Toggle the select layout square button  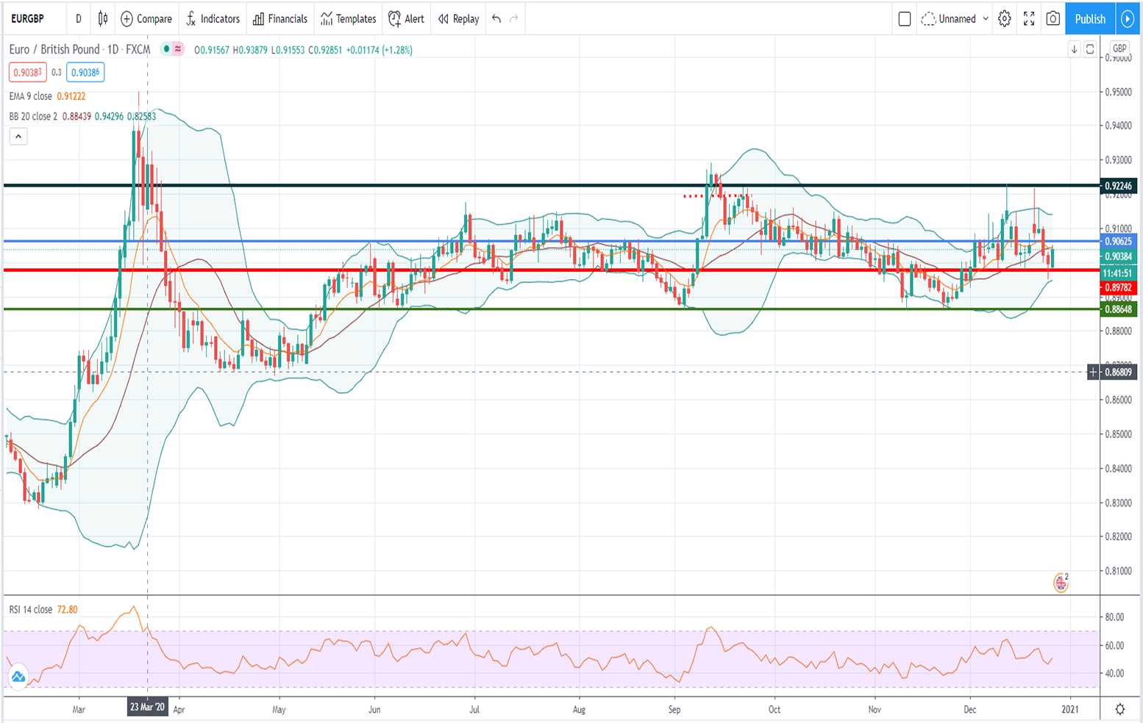coord(905,19)
